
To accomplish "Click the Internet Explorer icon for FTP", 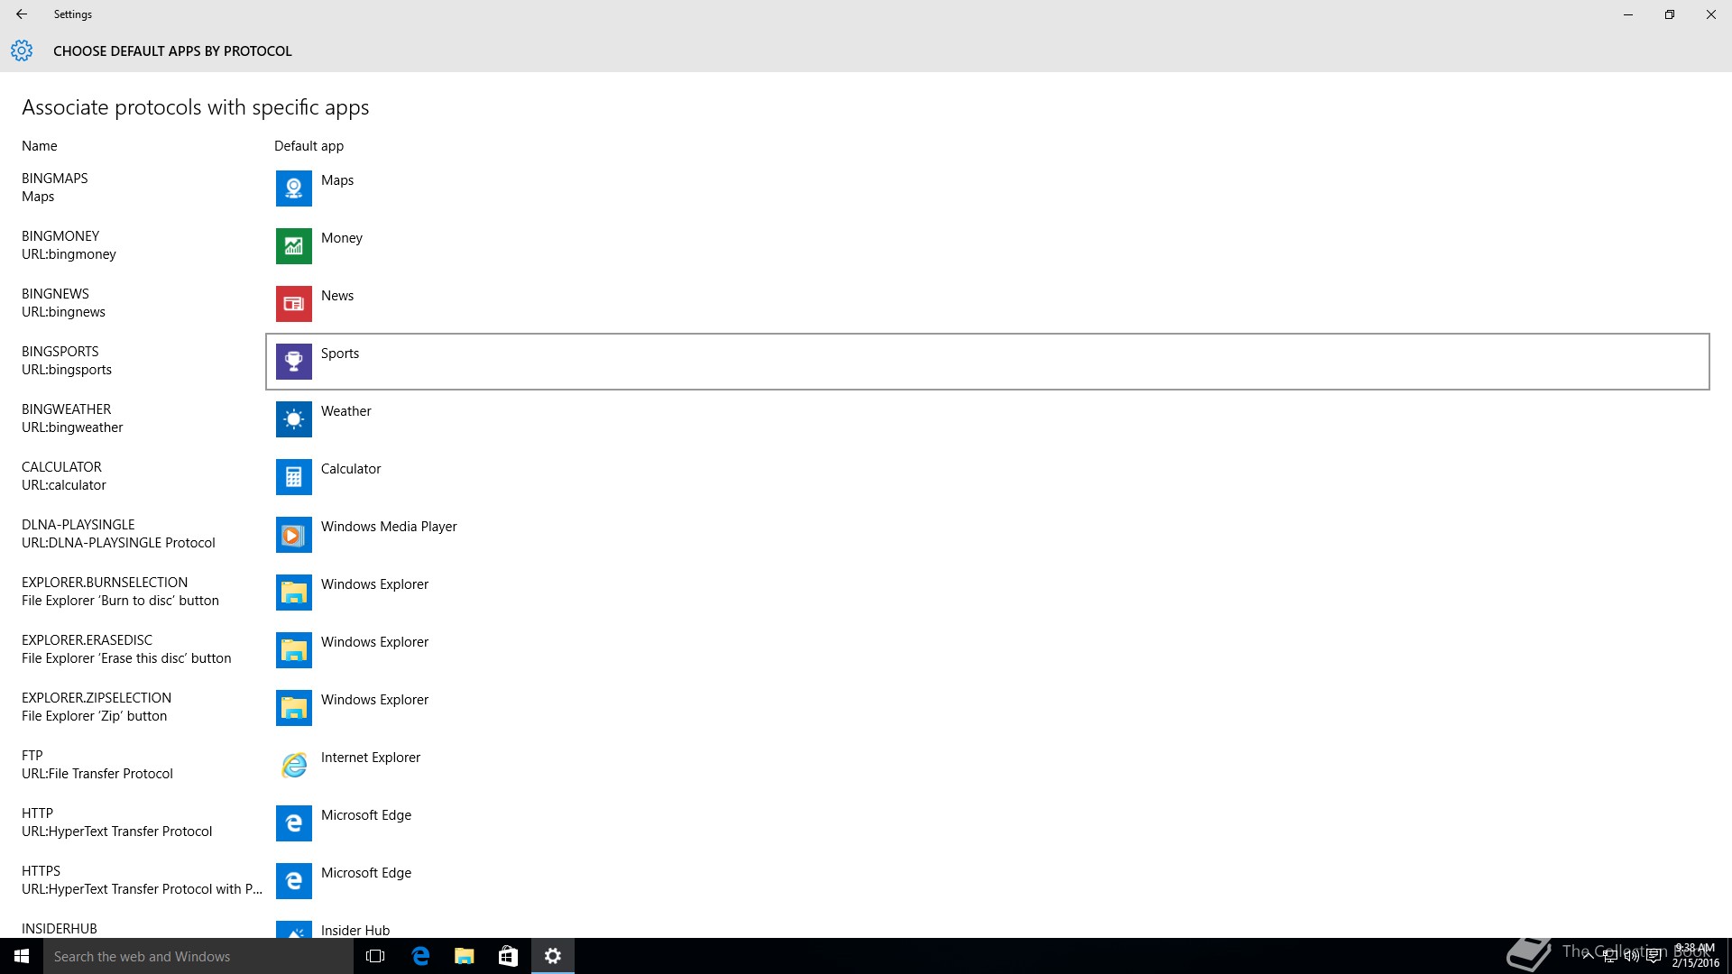I will (x=293, y=766).
